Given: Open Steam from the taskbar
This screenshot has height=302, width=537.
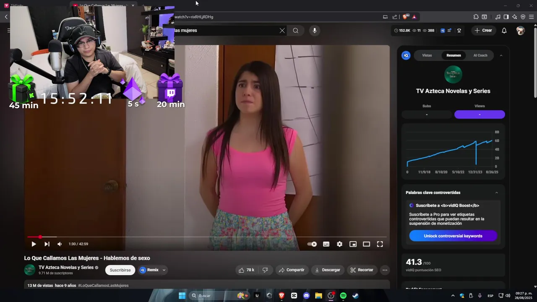Looking at the screenshot, I should [355, 296].
